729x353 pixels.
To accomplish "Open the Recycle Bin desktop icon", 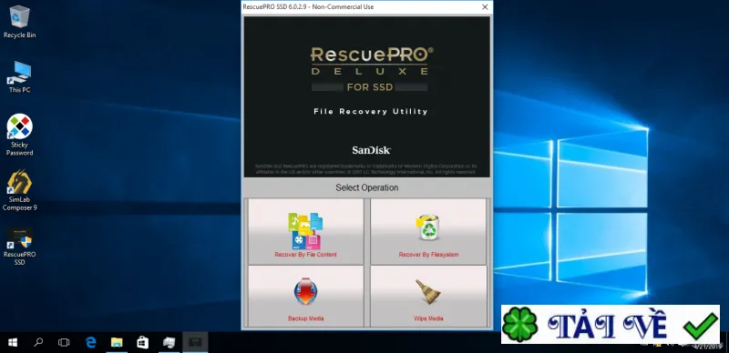I will click(19, 22).
